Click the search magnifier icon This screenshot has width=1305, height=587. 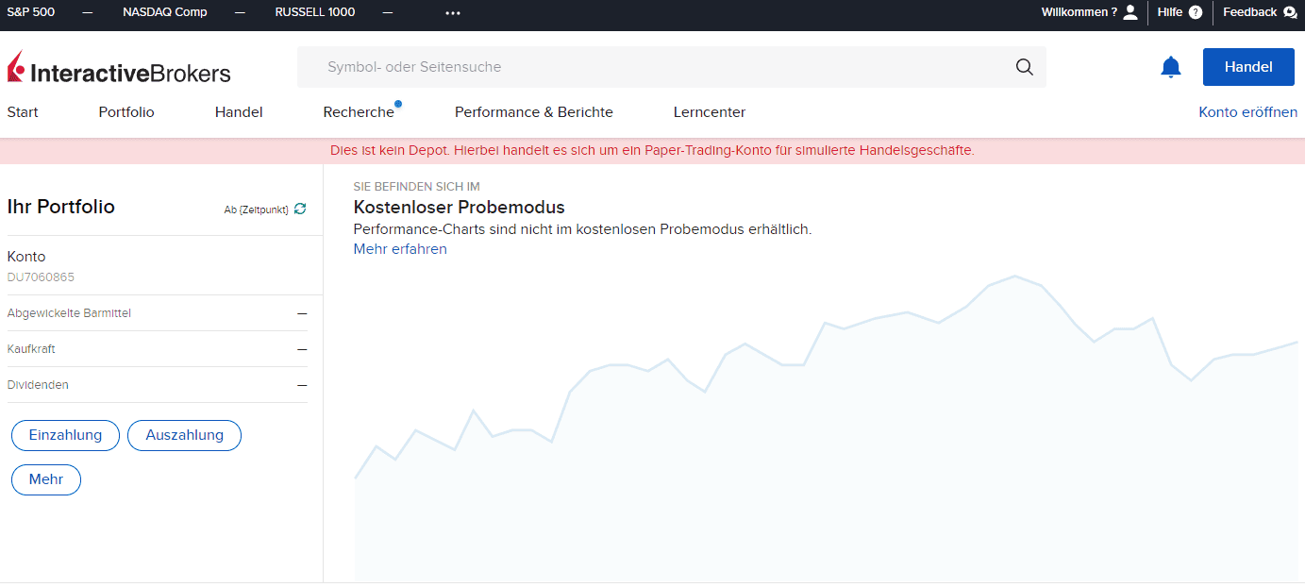(1024, 67)
